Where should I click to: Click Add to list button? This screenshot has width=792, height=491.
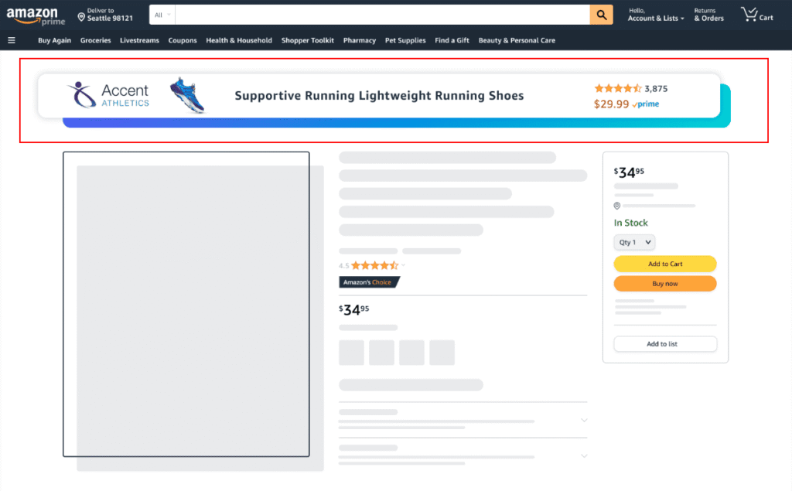(665, 344)
